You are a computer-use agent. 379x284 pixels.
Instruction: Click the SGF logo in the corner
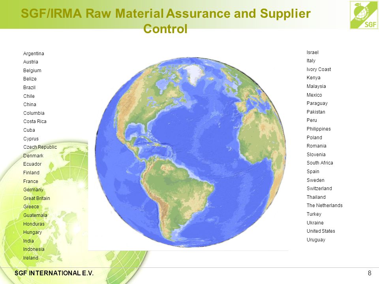364,15
